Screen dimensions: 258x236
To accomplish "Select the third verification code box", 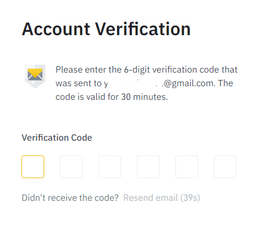I will point(110,167).
